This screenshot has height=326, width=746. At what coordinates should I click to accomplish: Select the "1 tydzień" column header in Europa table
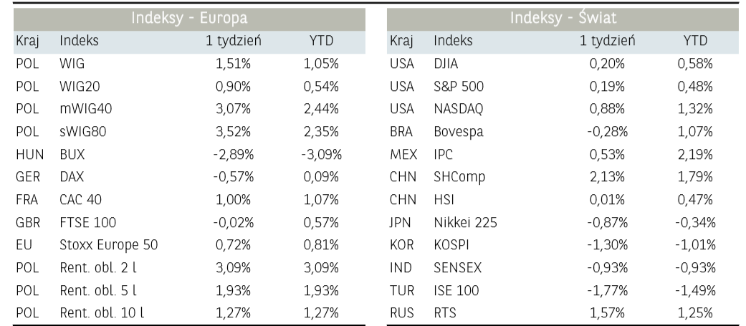tap(234, 41)
